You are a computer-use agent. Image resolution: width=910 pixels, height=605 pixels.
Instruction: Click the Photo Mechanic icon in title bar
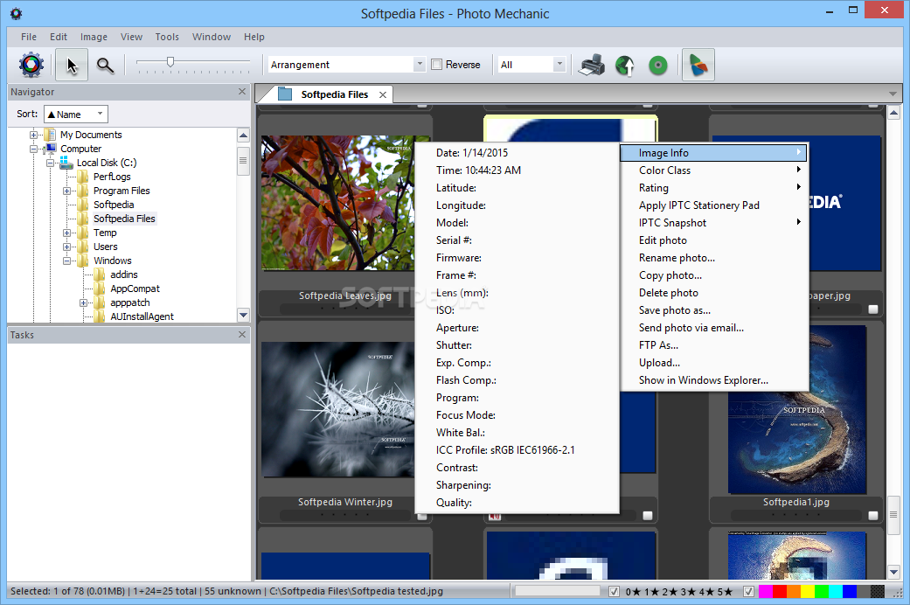[17, 13]
